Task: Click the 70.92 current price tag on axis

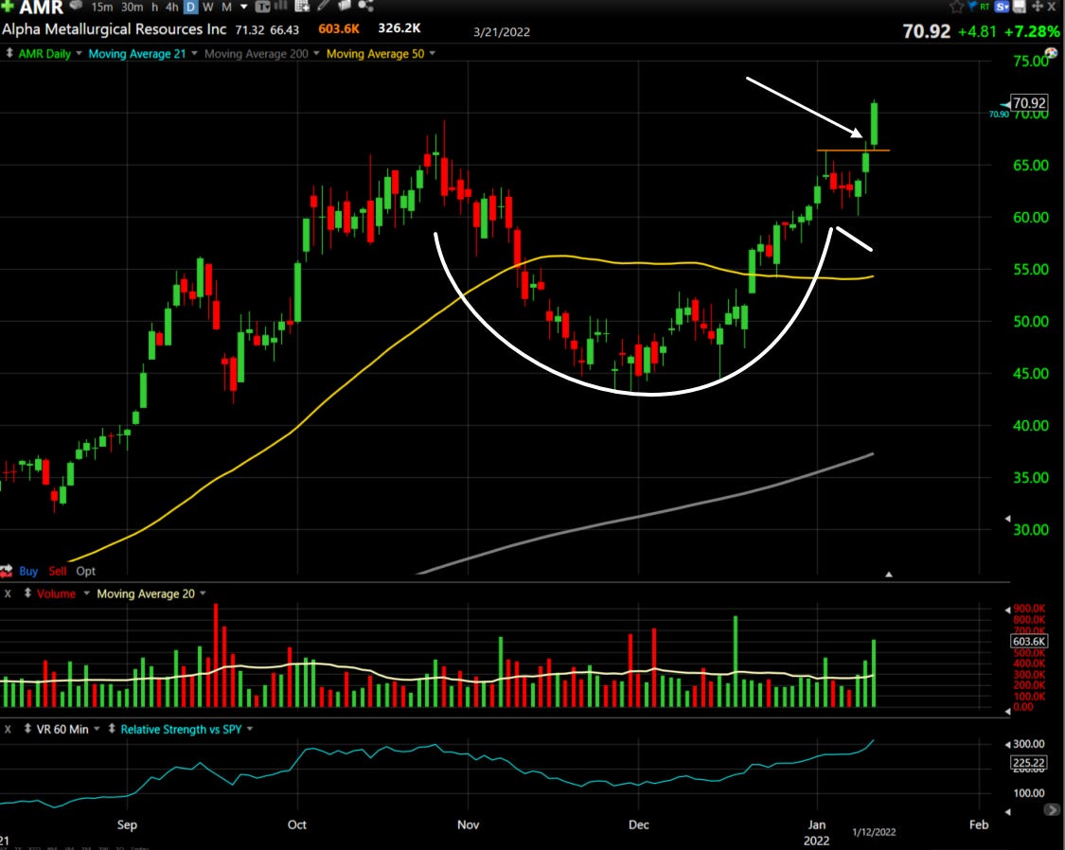Action: (1029, 103)
